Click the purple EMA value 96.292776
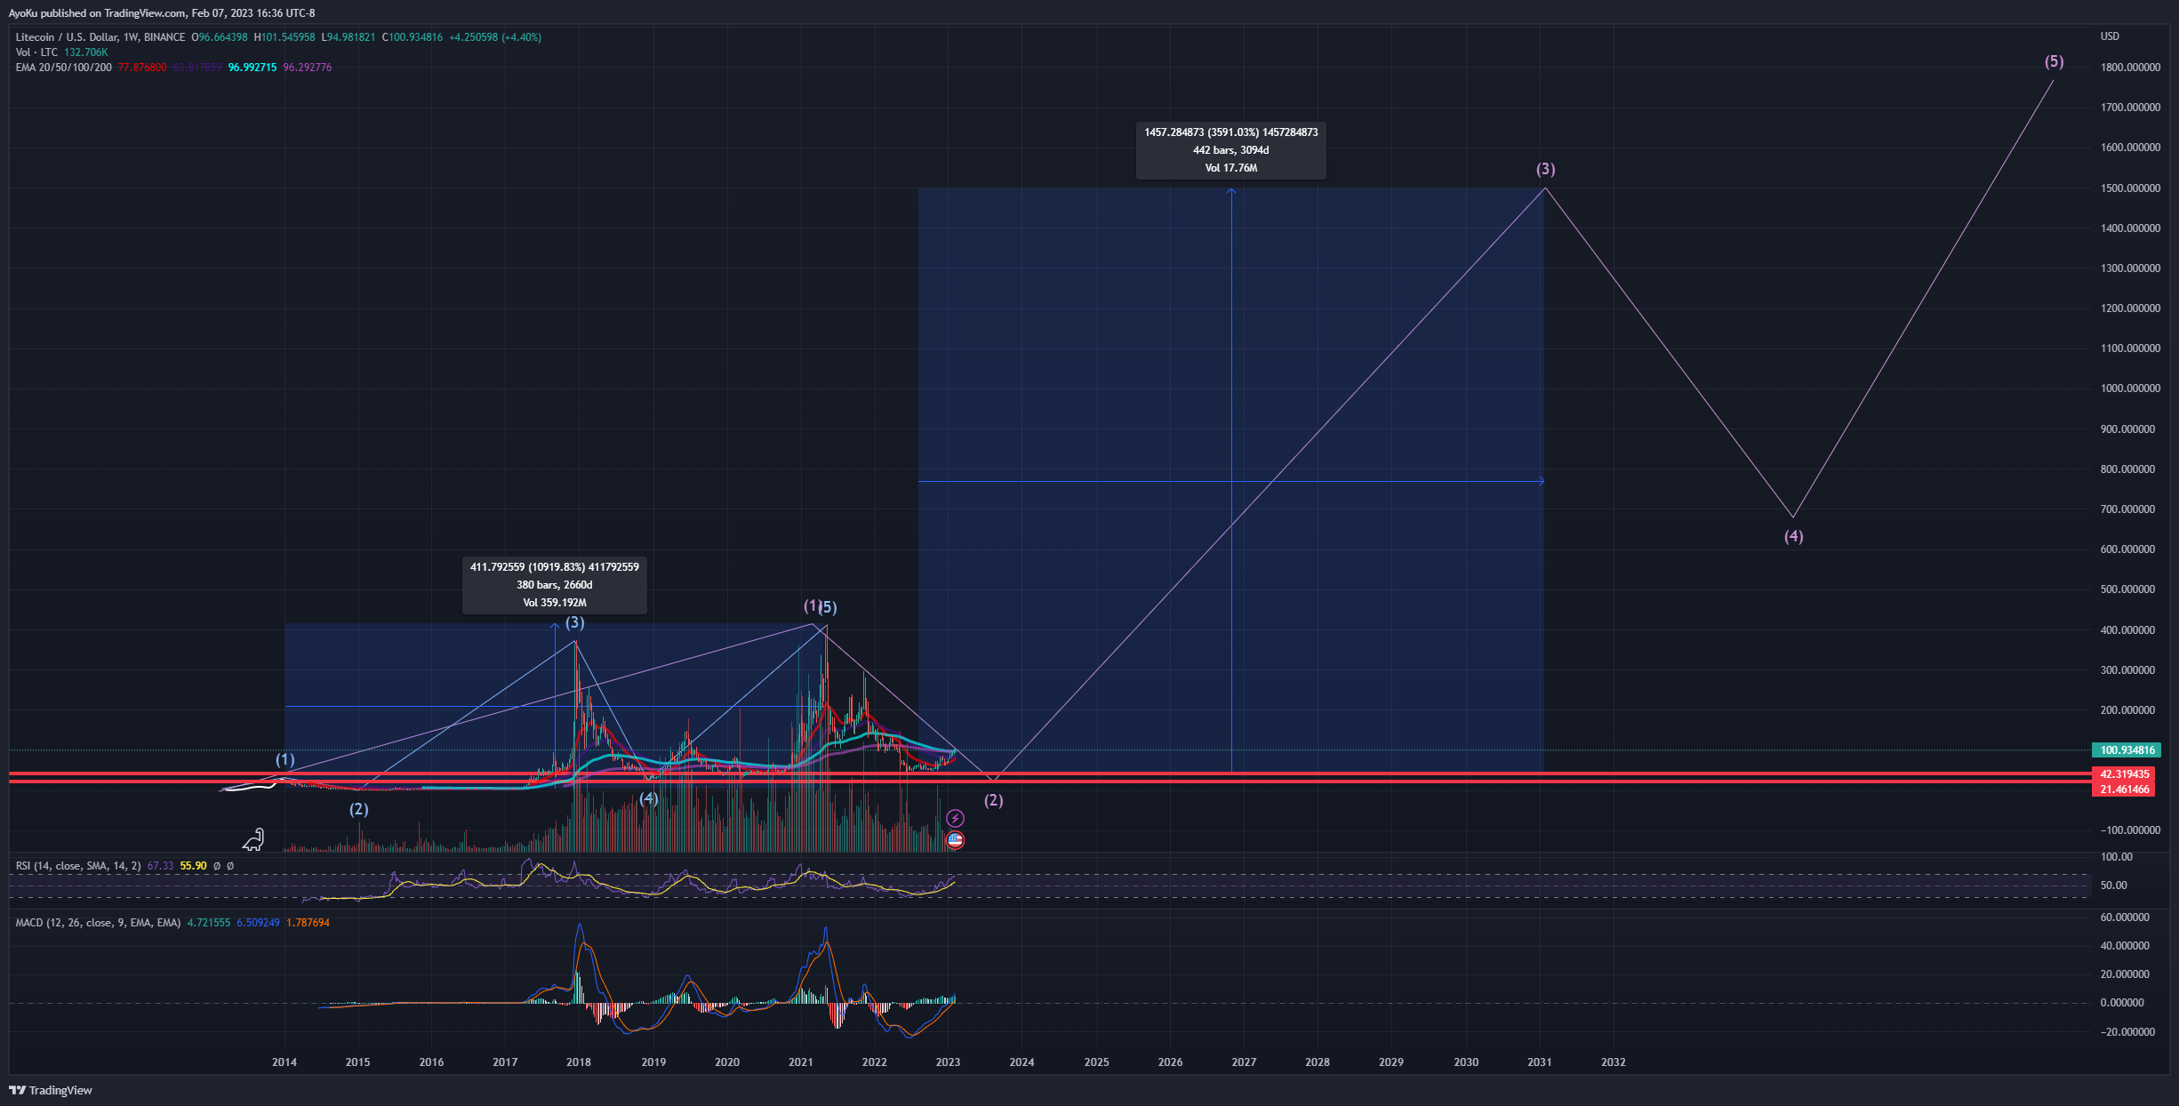This screenshot has height=1106, width=2179. pos(308,68)
